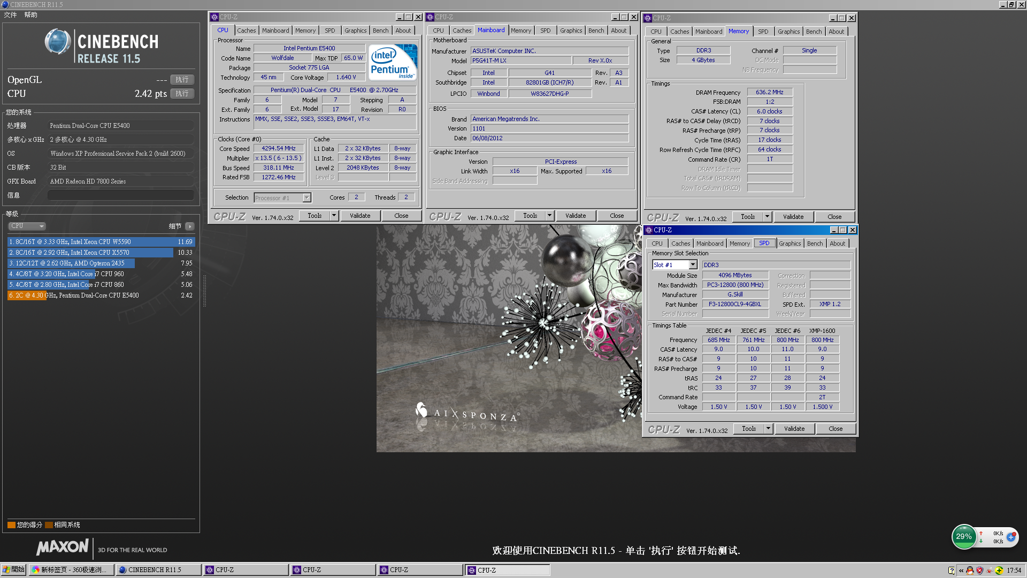This screenshot has height=578, width=1027.
Task: Click the fourth CPU-Z taskbar button
Action: point(507,570)
